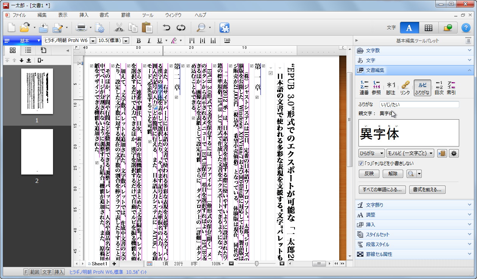Toggle 範囲 mode in status bar
Viewport: 477px width, 279px height.
tap(35, 272)
